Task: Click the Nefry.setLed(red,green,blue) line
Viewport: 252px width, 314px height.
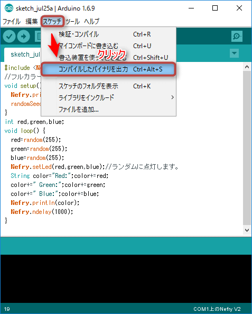Action: pyautogui.click(x=95, y=167)
